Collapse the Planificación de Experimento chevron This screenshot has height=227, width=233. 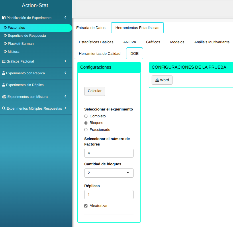pyautogui.click(x=65, y=18)
